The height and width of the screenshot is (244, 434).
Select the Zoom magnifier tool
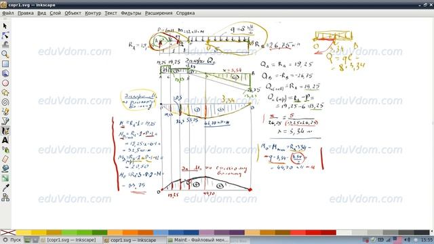[x=5, y=54]
